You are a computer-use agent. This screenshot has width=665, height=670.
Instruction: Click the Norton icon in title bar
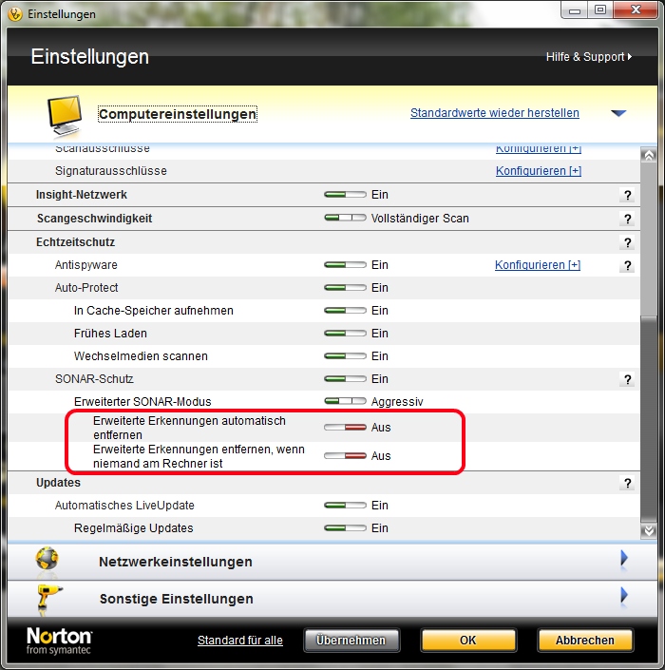point(15,14)
